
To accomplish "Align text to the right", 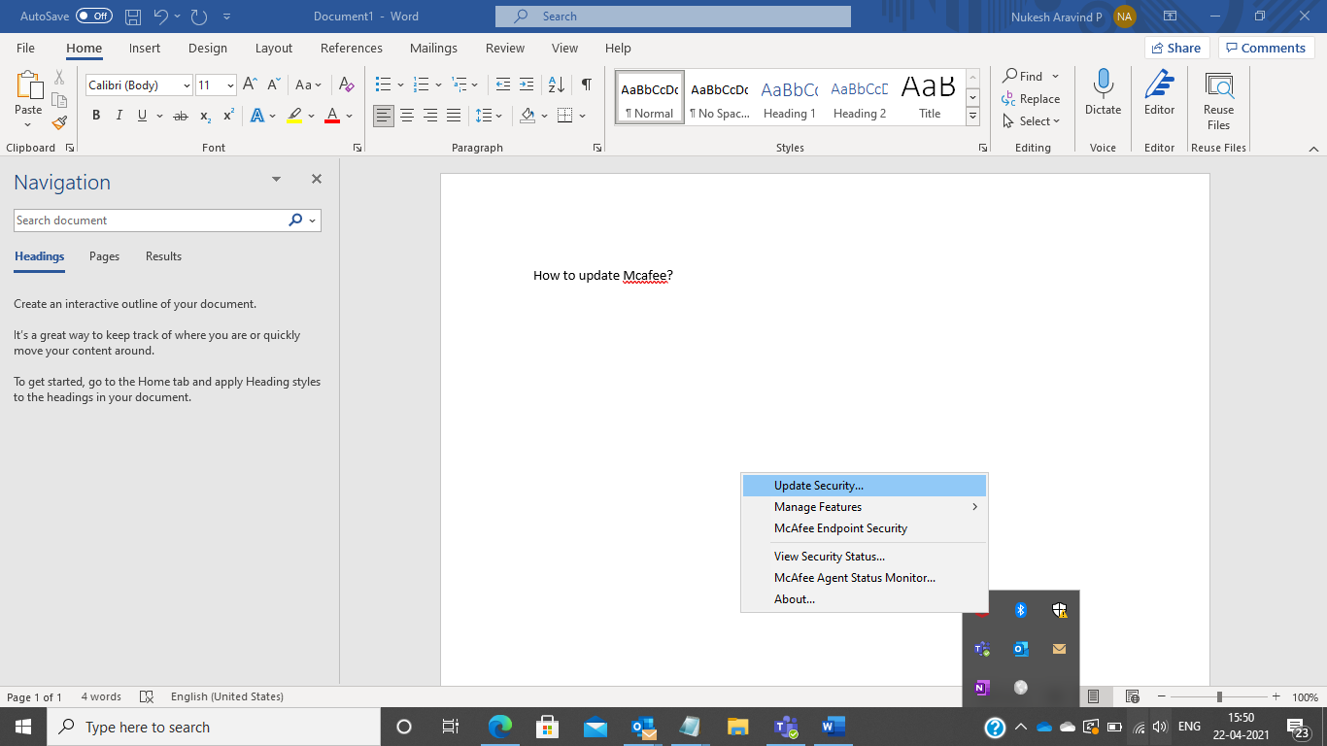I will [430, 116].
